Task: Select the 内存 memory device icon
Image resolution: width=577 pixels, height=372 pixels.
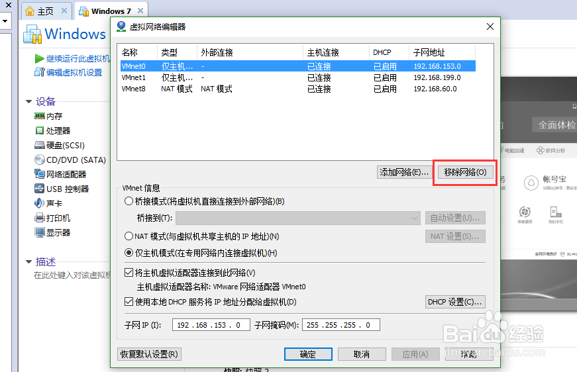Action: tap(39, 116)
